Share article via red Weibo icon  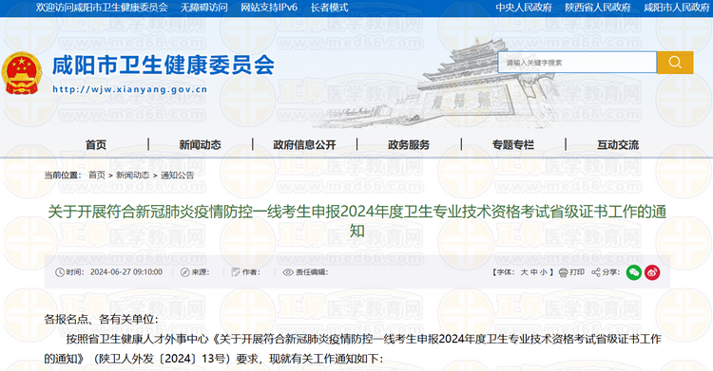(652, 272)
